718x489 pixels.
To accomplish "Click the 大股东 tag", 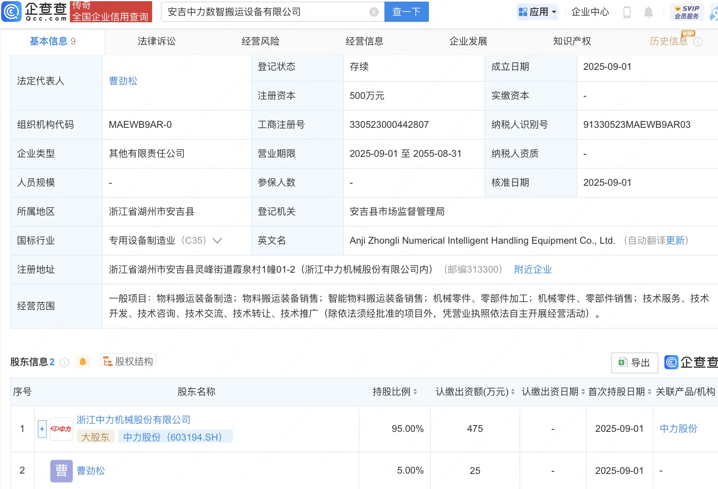I will 95,437.
